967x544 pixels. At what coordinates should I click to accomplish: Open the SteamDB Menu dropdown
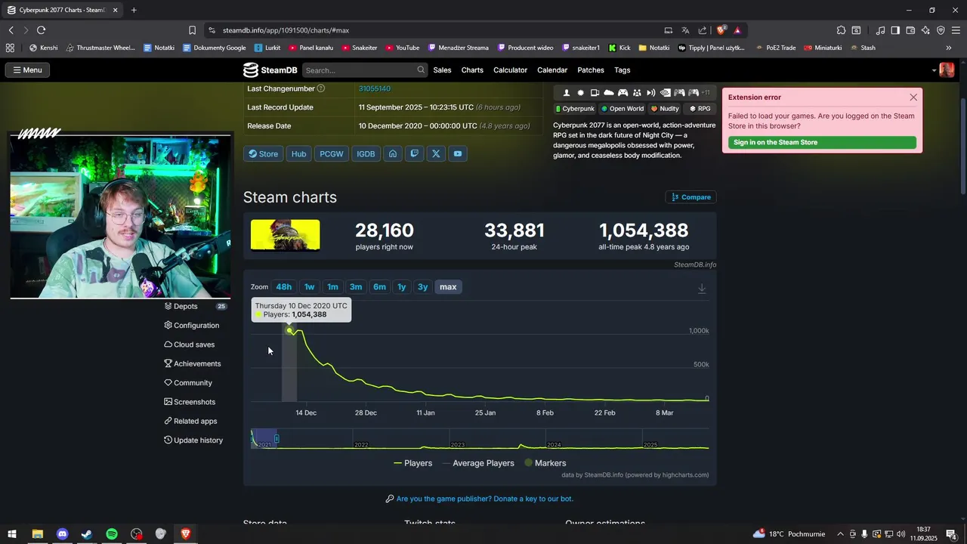tap(27, 70)
